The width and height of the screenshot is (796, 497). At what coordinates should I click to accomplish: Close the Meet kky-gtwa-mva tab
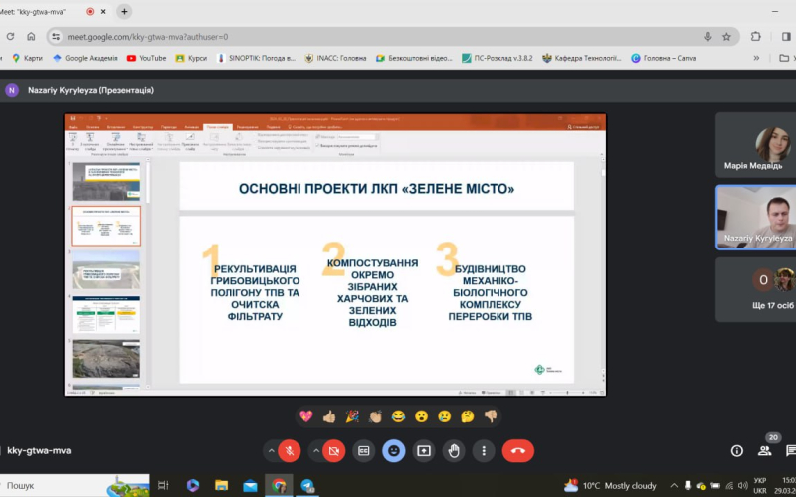point(103,11)
